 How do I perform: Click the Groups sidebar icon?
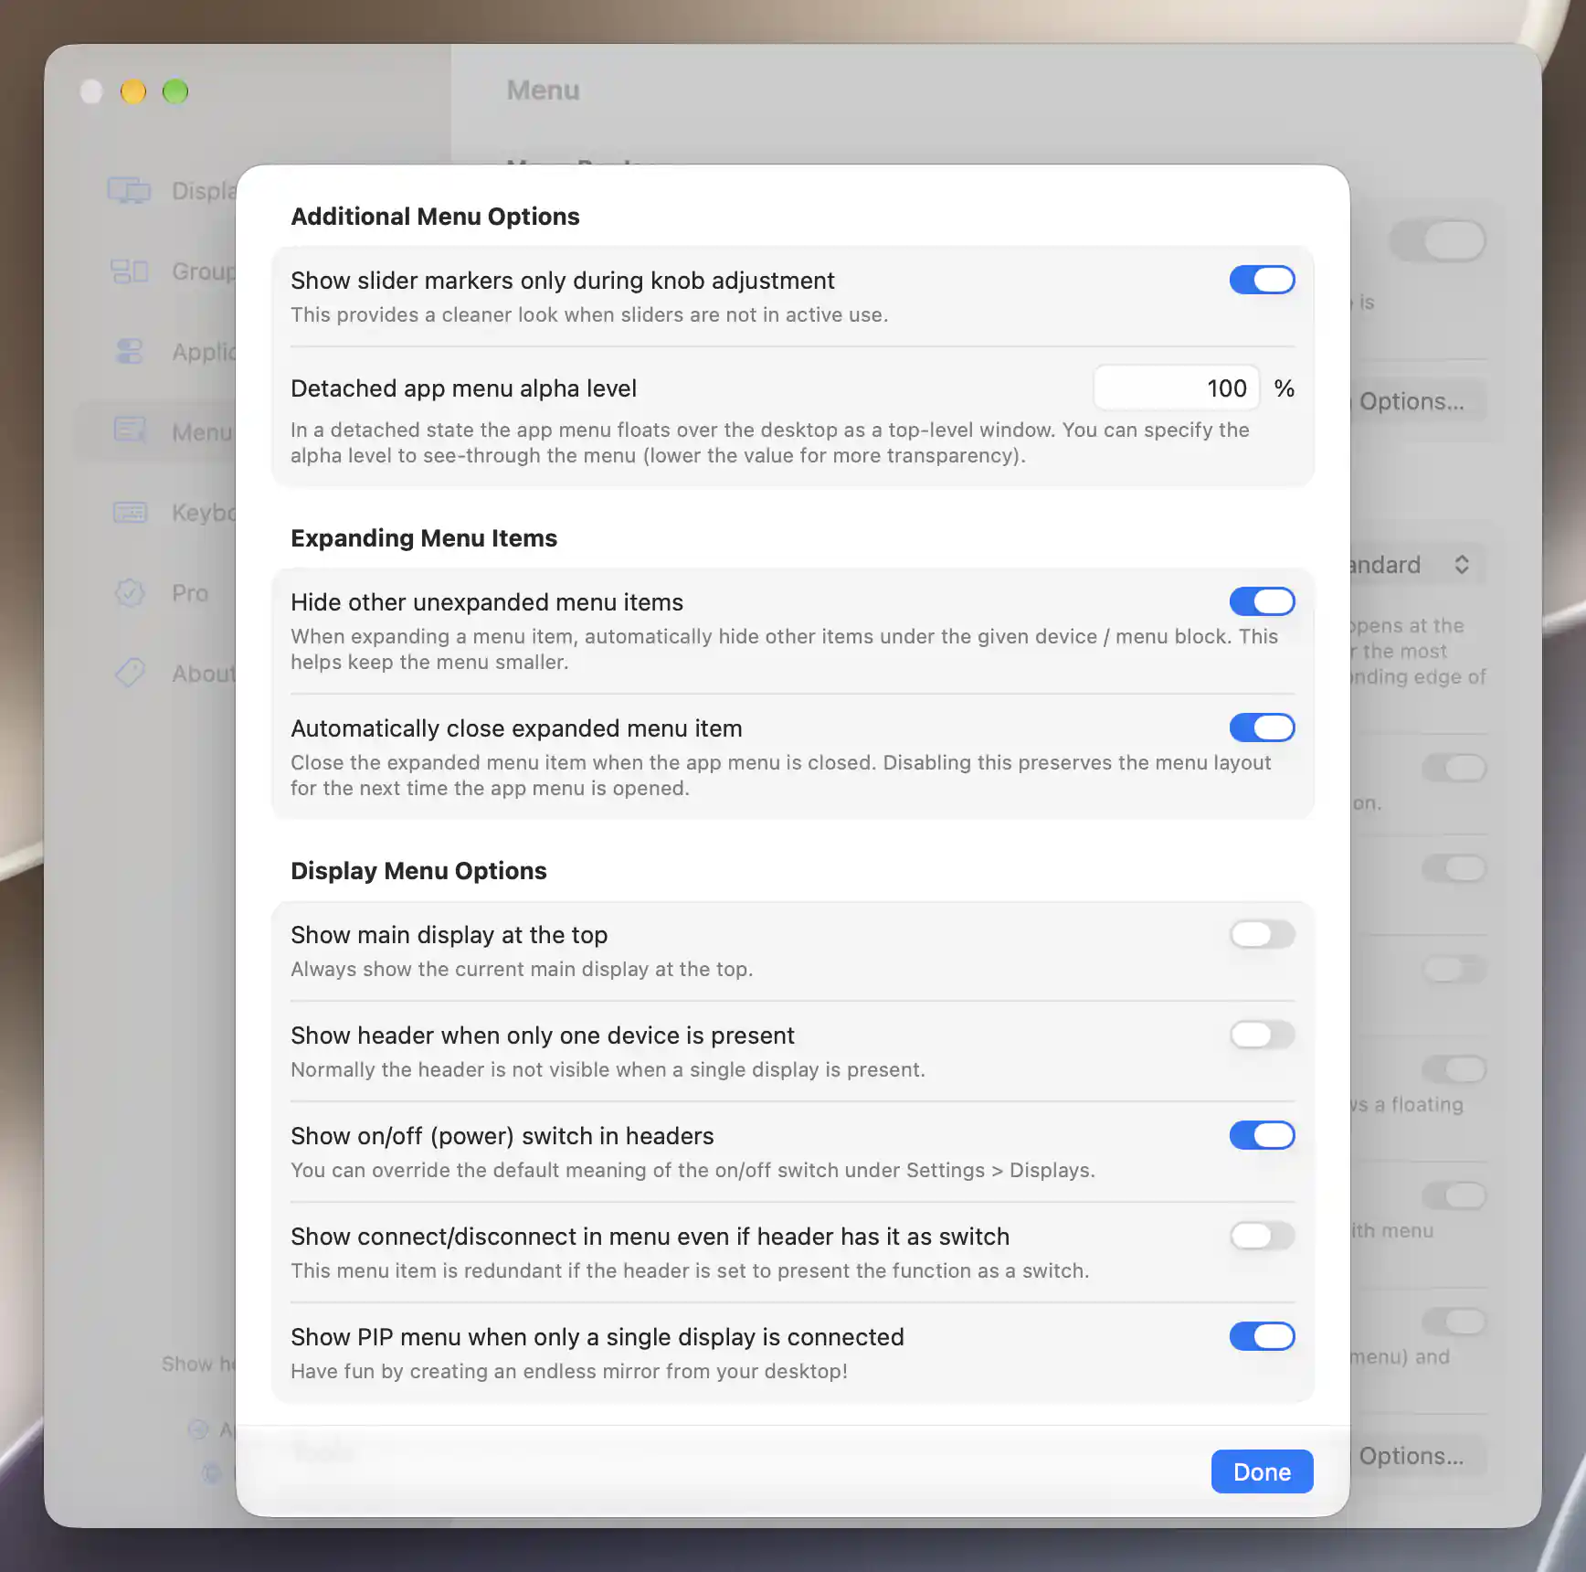tap(129, 271)
